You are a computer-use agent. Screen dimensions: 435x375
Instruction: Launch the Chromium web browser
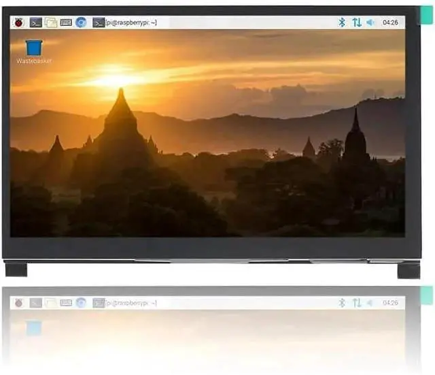coord(81,22)
